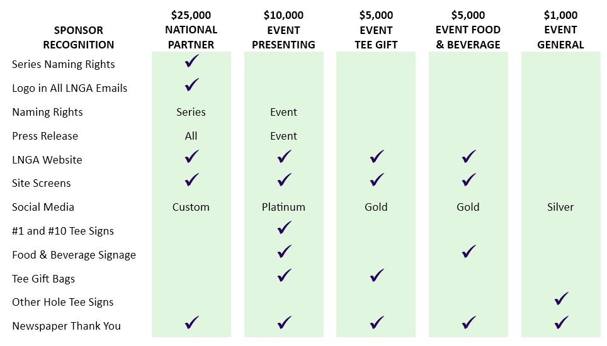Click Newspaper Thank You checkmark under Event General
607x346 pixels.
pos(561,323)
